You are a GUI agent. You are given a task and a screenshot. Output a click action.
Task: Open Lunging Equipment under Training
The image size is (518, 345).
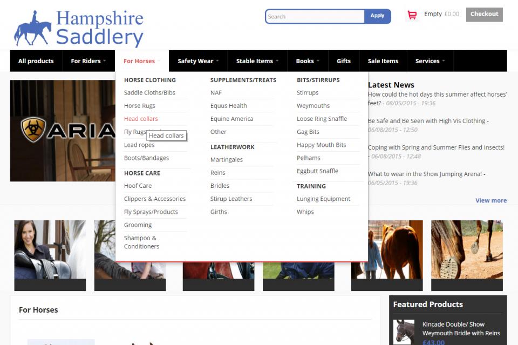pos(323,199)
